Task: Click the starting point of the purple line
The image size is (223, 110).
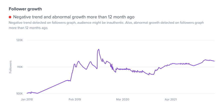Action: 27,93
